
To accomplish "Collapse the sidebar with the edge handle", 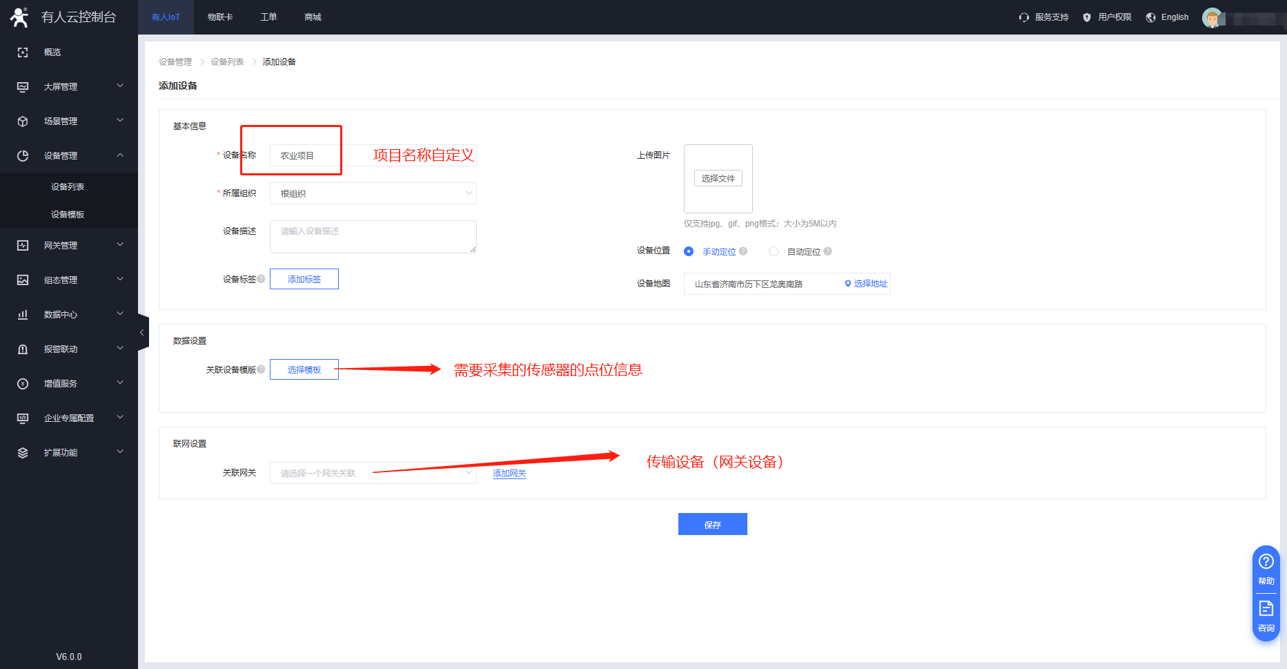I will point(143,332).
